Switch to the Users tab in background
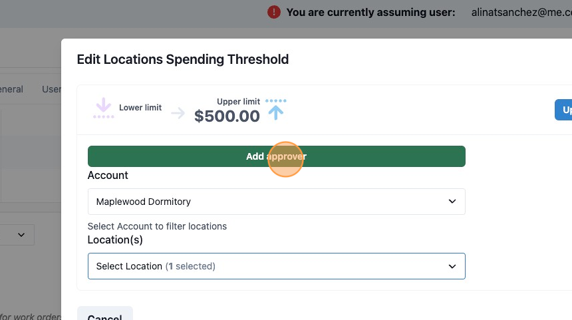The image size is (572, 320). [x=51, y=89]
